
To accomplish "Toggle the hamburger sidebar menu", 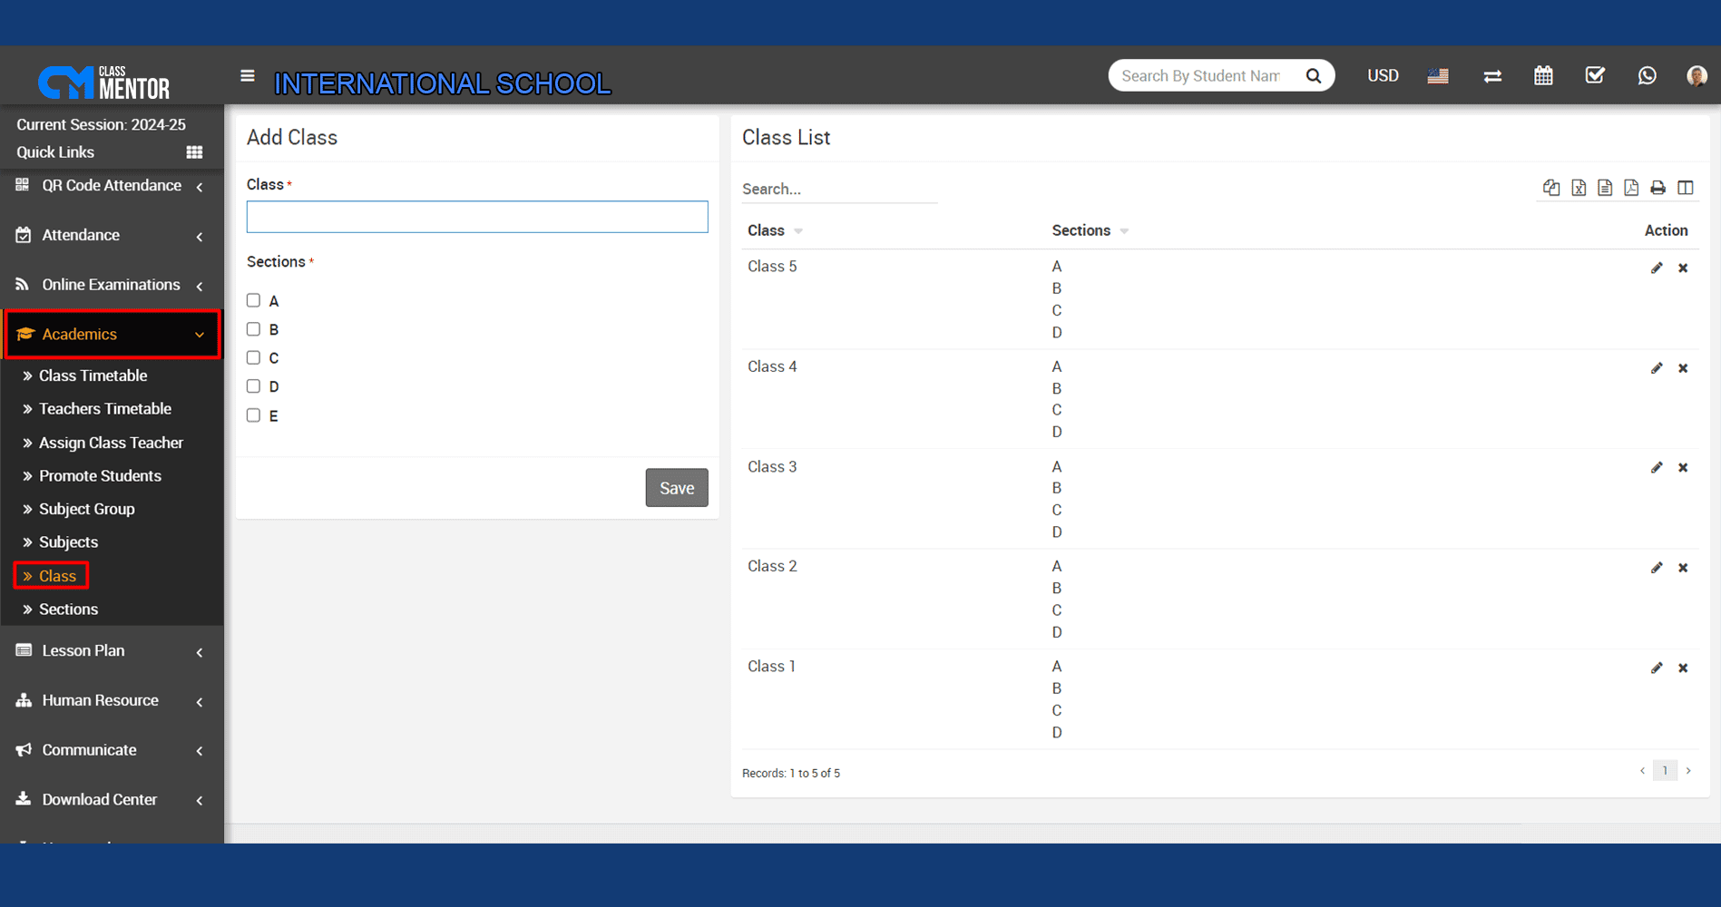I will click(248, 76).
